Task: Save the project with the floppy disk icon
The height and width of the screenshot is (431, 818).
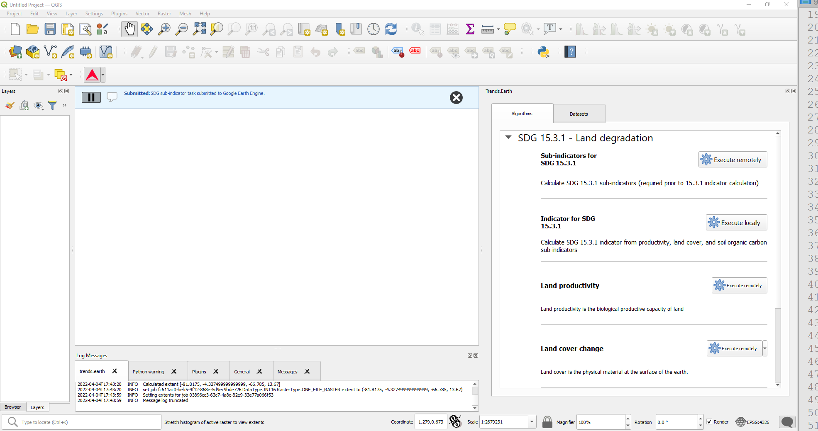Action: click(x=50, y=29)
